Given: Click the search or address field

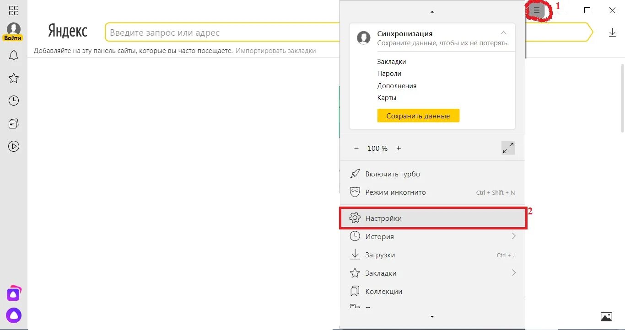Looking at the screenshot, I should pos(220,33).
